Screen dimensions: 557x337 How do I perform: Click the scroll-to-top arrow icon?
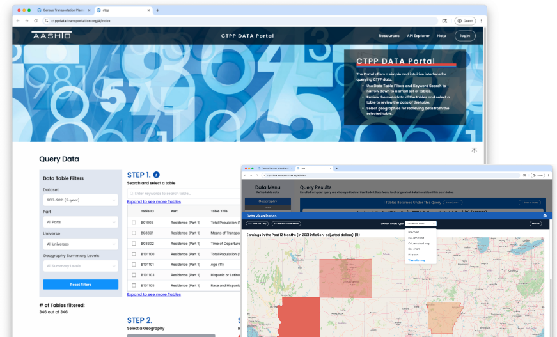(x=475, y=150)
